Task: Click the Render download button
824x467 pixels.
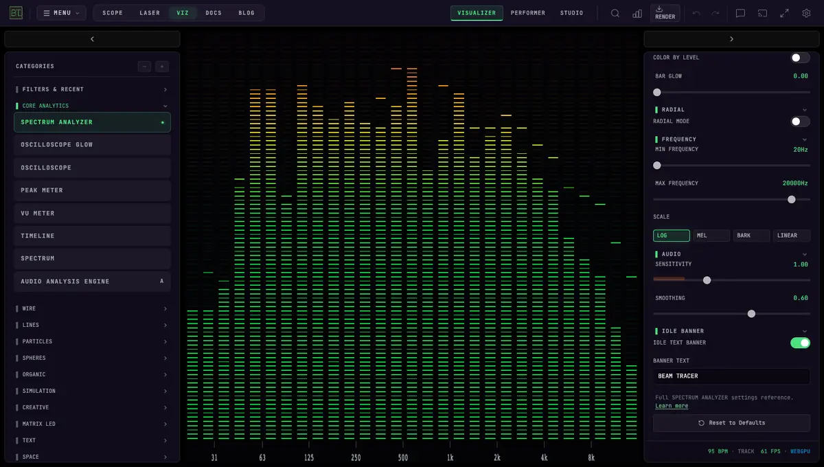Action: (x=665, y=13)
